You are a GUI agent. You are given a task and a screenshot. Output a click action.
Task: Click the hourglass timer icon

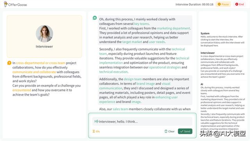94,131
